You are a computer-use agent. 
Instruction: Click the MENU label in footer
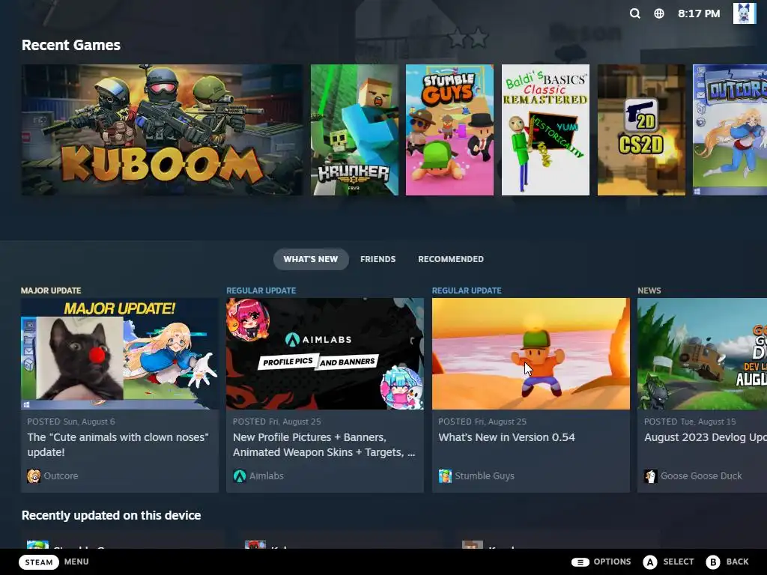click(x=76, y=562)
